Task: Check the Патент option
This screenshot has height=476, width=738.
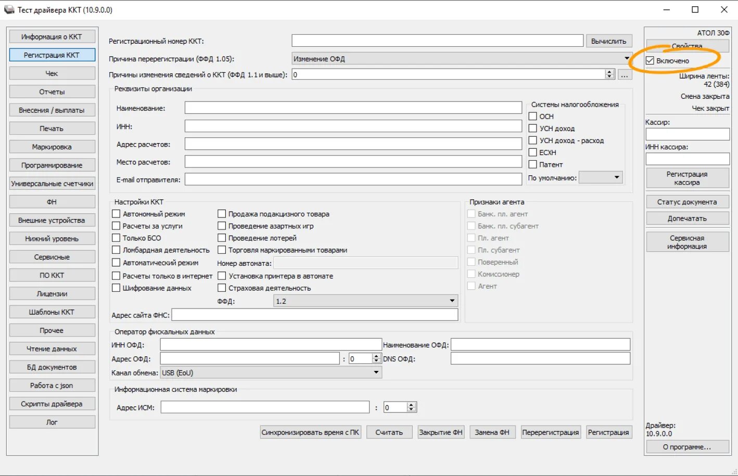Action: click(x=533, y=164)
